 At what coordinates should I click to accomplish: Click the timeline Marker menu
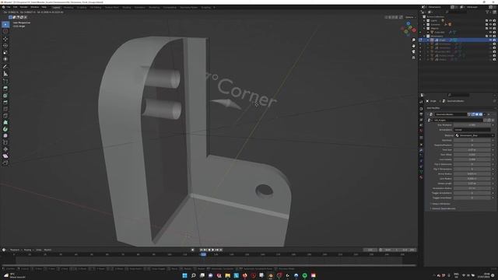coord(47,250)
